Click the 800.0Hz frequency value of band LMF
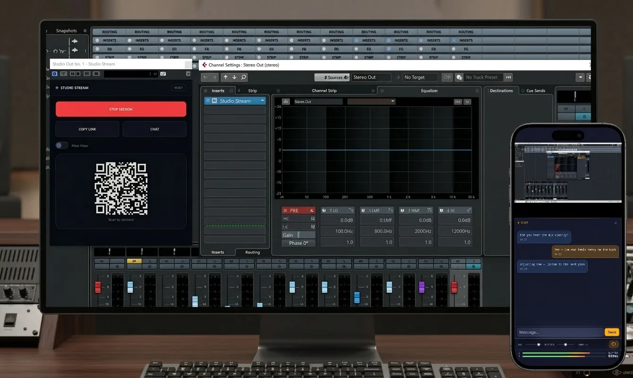Viewport: 633px width, 378px height. tap(377, 232)
